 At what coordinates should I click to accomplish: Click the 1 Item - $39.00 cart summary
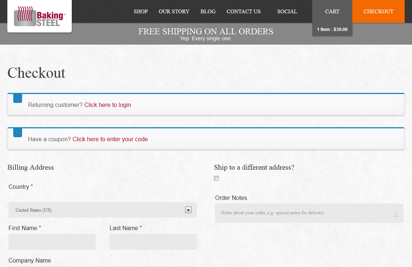[332, 30]
